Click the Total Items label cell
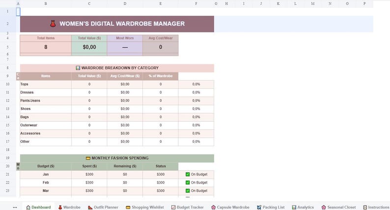This screenshot has width=390, height=210. (46, 38)
